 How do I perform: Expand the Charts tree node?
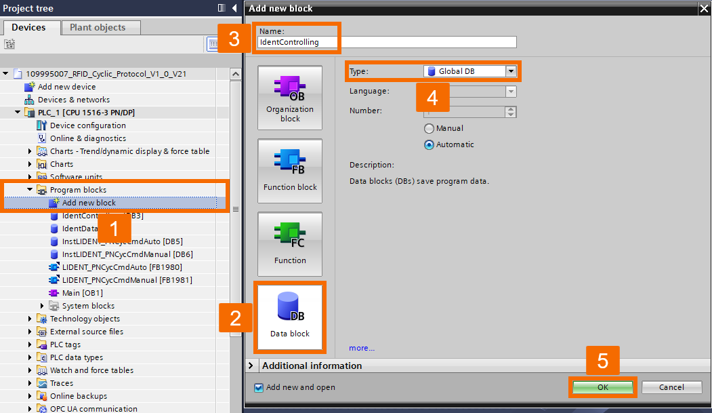(30, 164)
